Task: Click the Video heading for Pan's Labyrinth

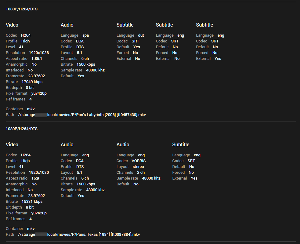Action: click(x=12, y=25)
